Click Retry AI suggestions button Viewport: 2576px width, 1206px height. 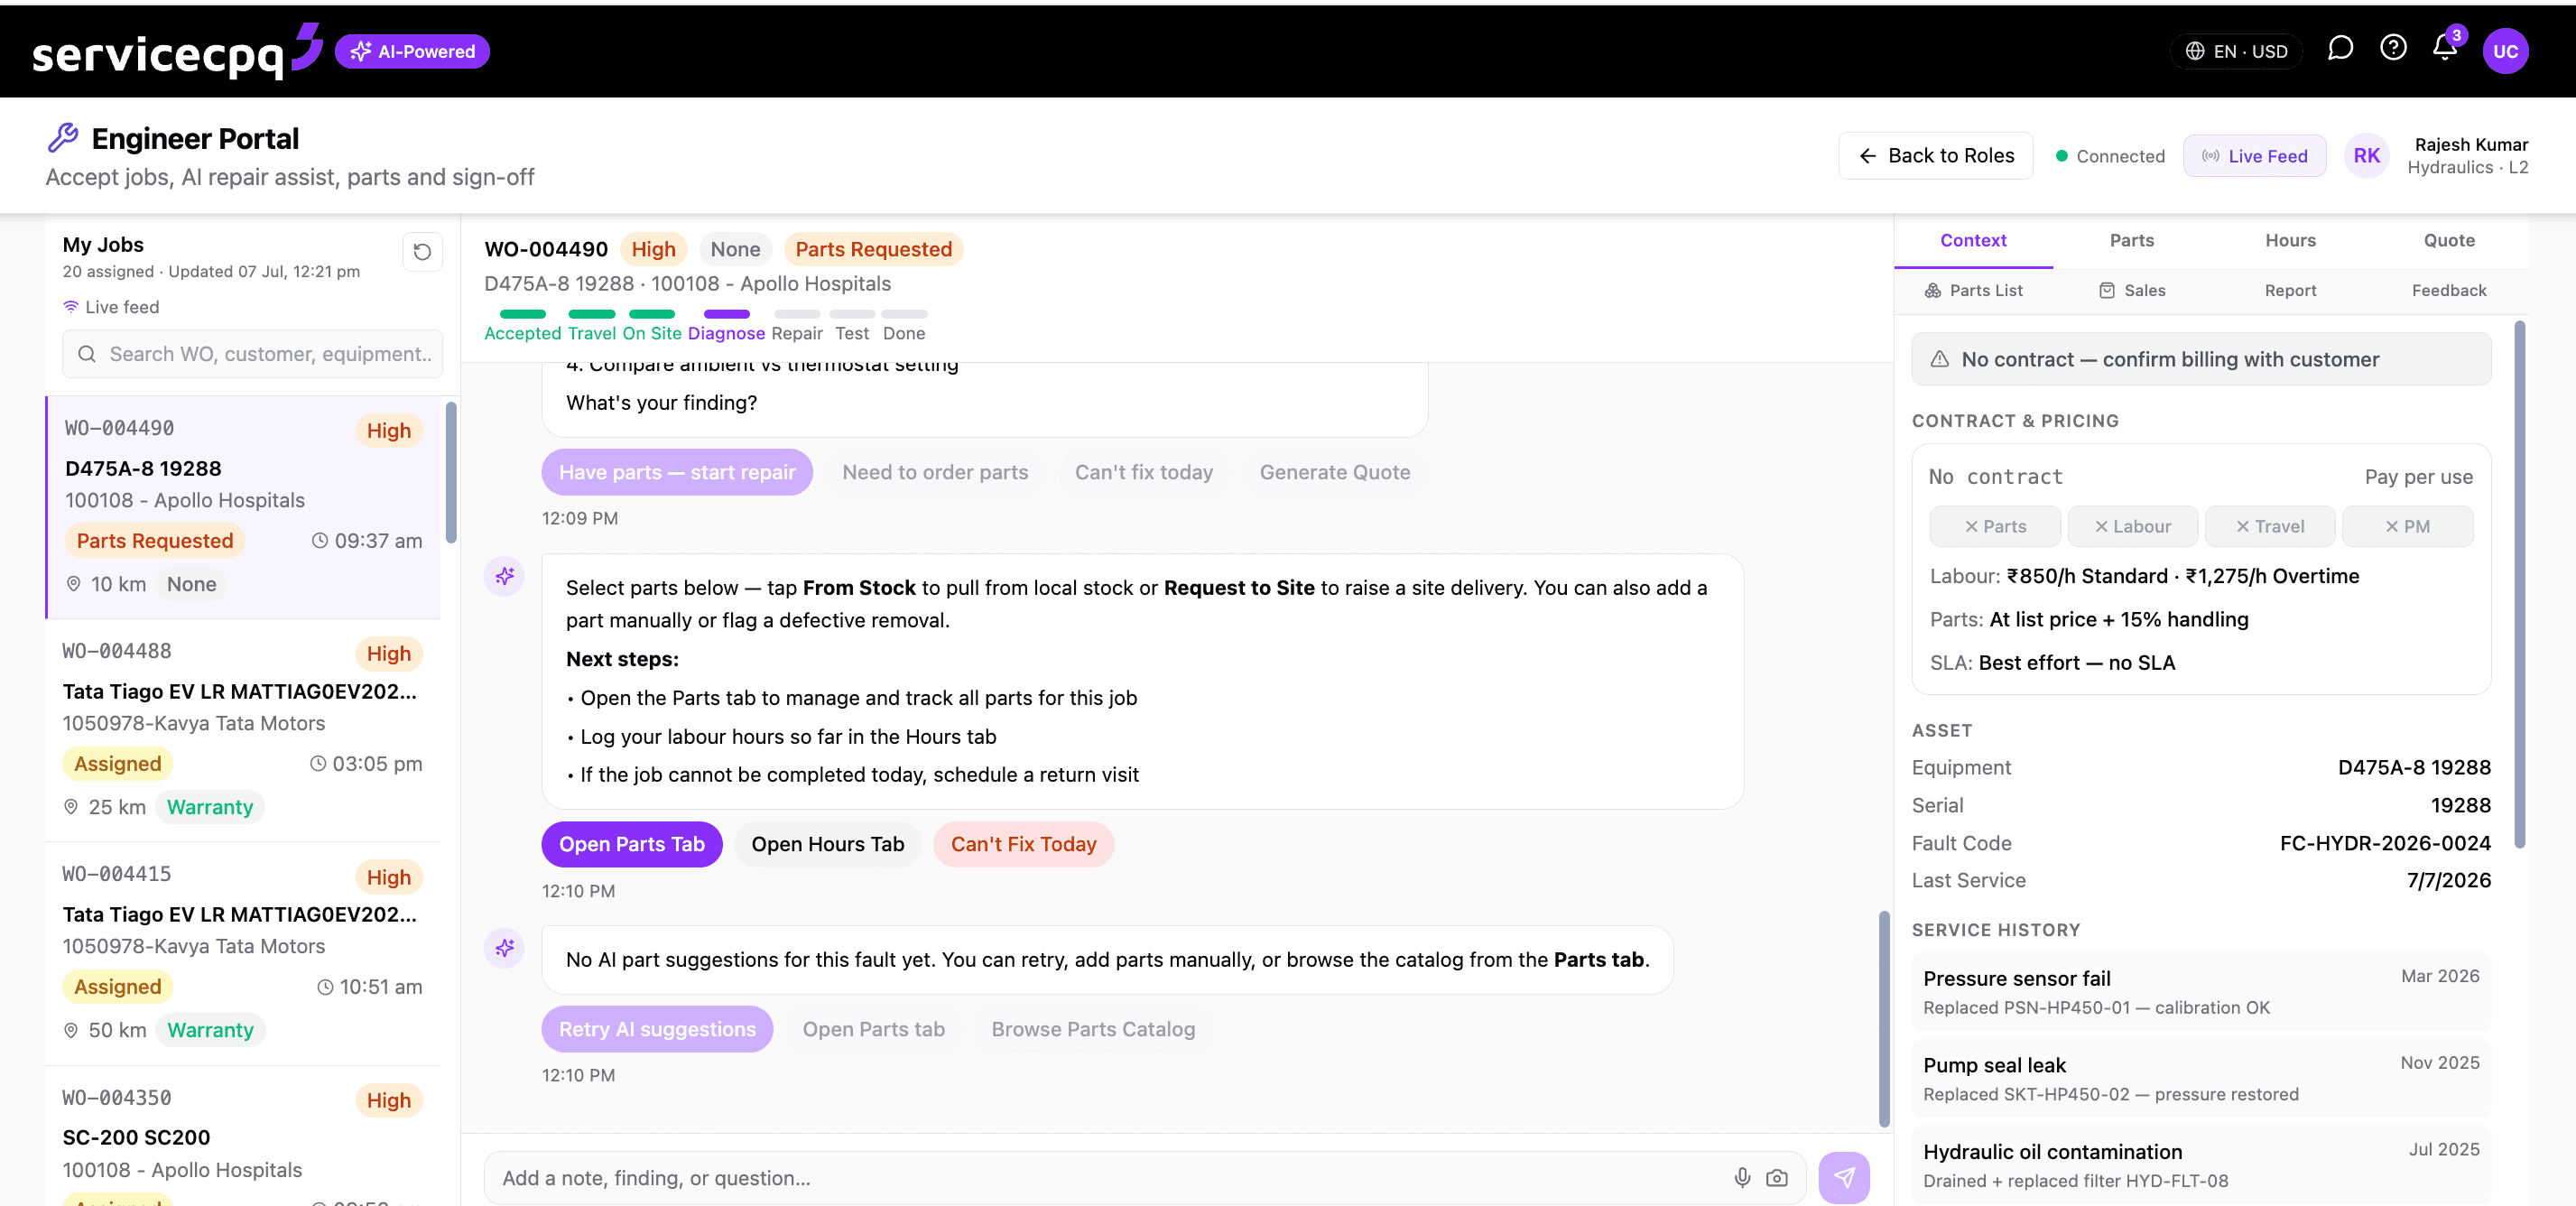[x=657, y=1029]
